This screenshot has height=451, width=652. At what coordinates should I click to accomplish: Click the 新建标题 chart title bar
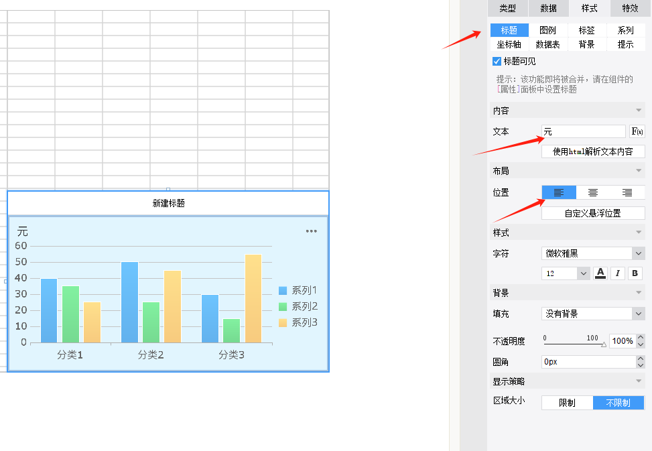168,203
